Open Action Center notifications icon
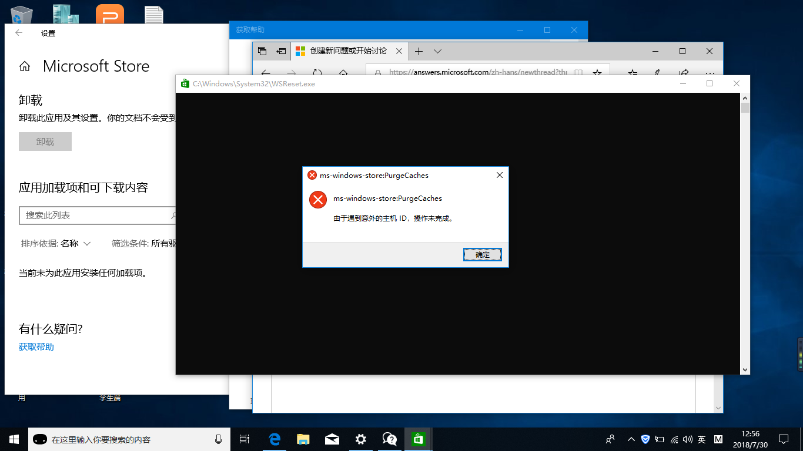803x451 pixels. pyautogui.click(x=784, y=439)
